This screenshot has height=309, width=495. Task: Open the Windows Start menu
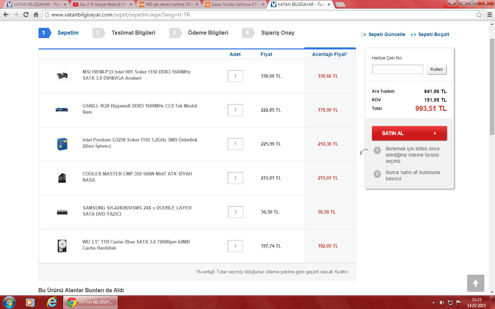click(9, 302)
